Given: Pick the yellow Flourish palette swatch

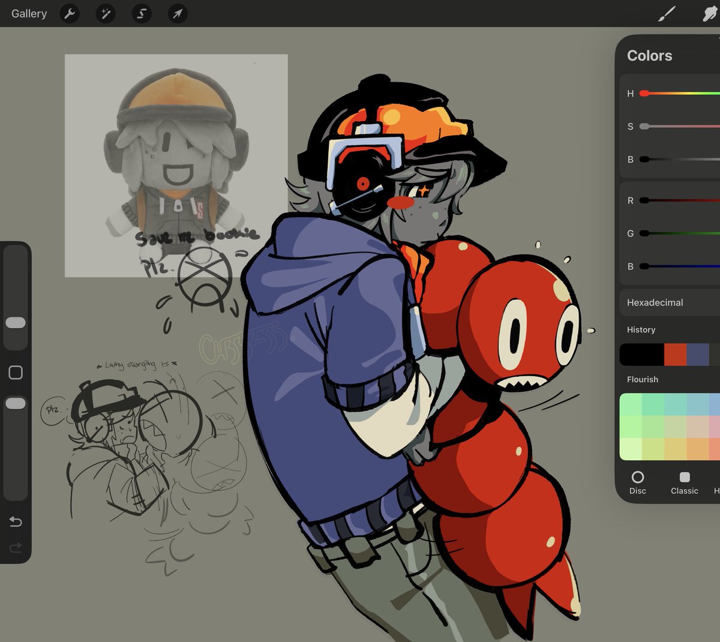Looking at the screenshot, I should pyautogui.click(x=675, y=449).
